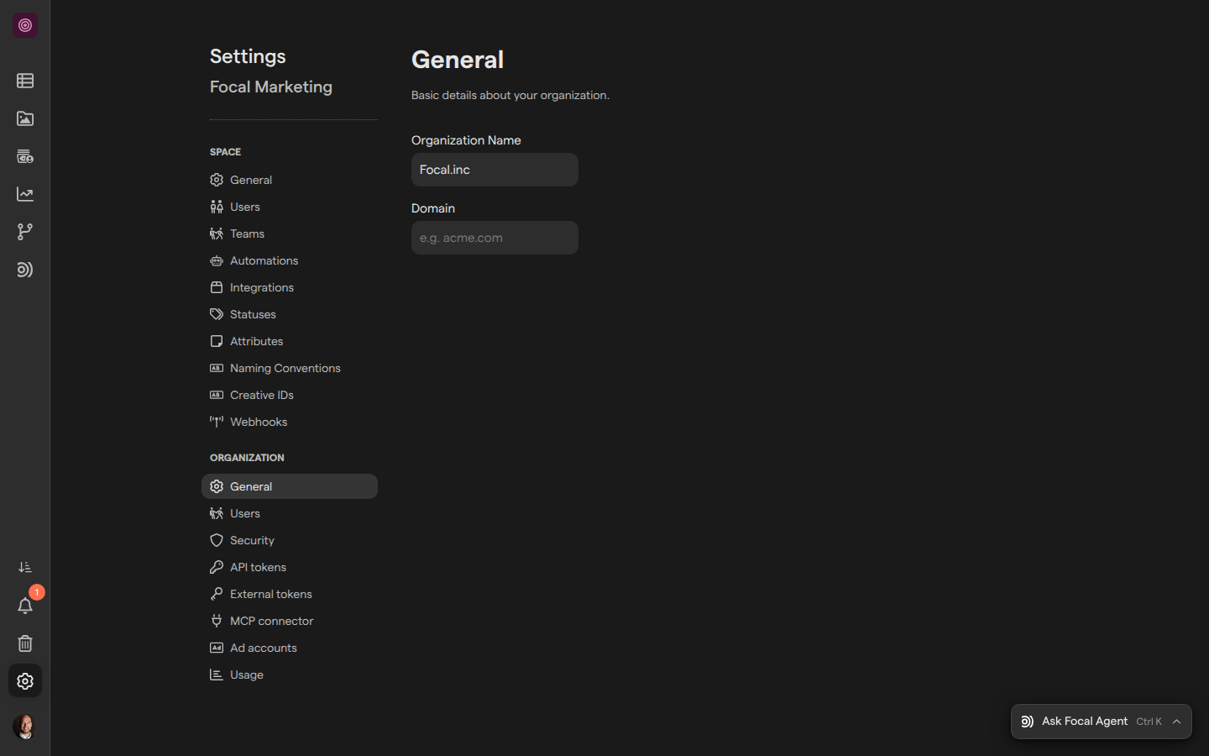
Task: Go to MCP connector settings
Action: coord(290,621)
